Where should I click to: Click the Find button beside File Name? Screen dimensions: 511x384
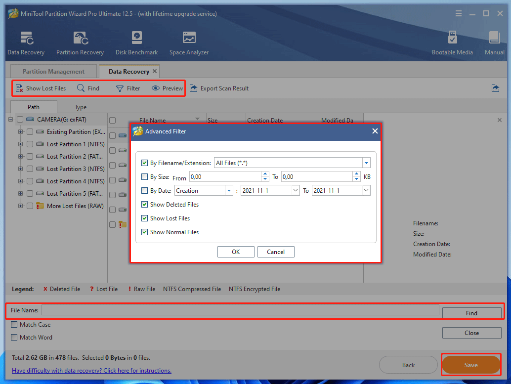471,313
